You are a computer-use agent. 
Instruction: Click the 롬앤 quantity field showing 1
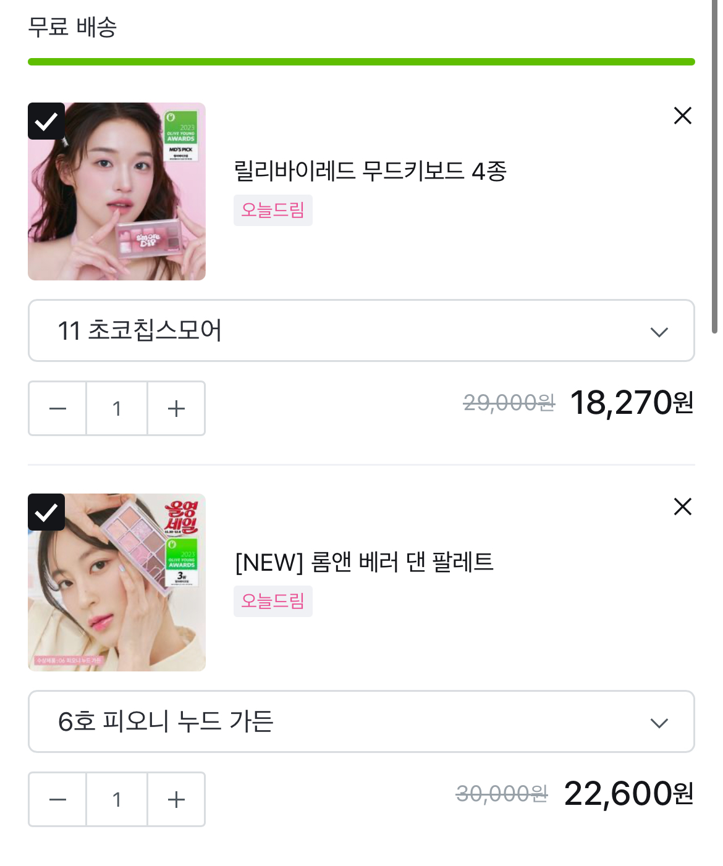click(x=117, y=799)
